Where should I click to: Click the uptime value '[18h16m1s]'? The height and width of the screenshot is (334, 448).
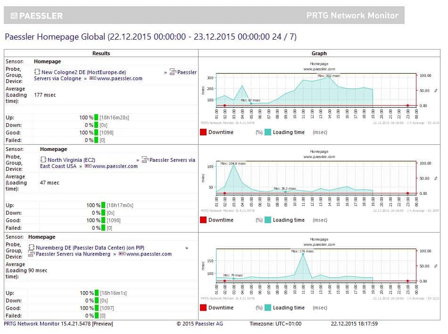tap(114, 293)
